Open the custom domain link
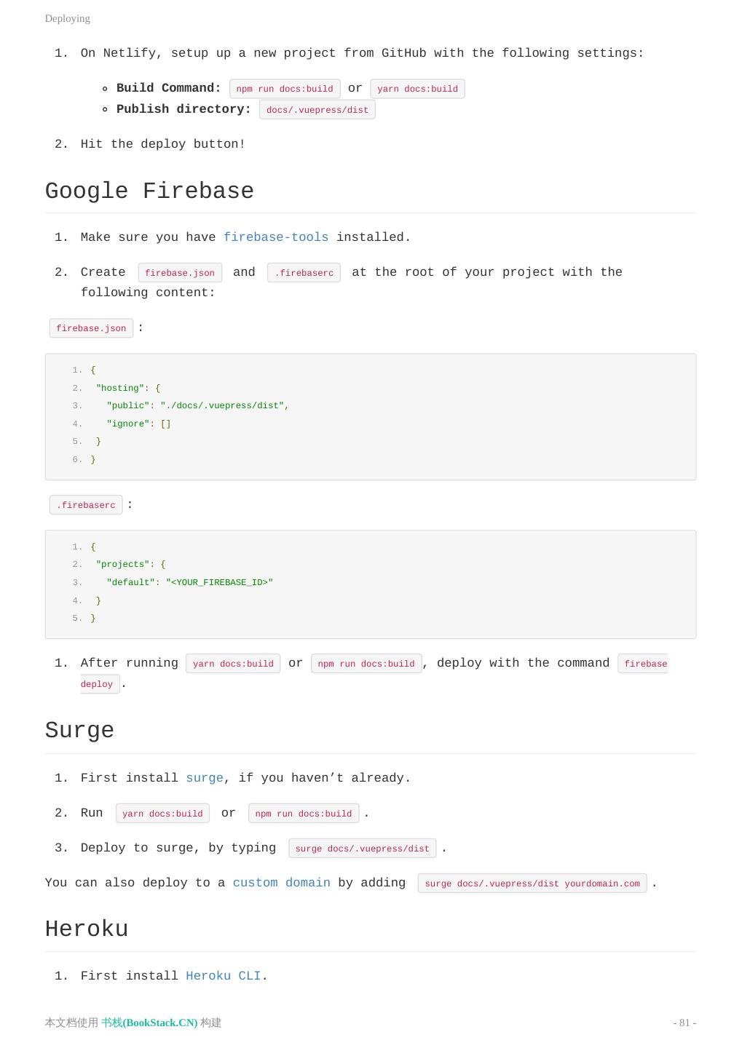The height and width of the screenshot is (1048, 742). [x=281, y=883]
